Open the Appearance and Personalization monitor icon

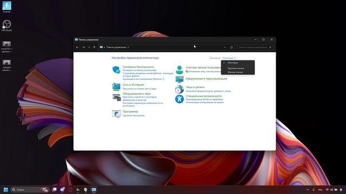pos(179,79)
